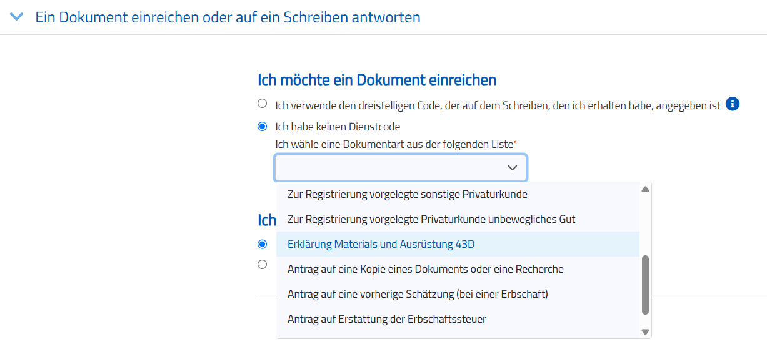
Task: Select 'Antrag auf eine vorherige Schätzung' option
Action: click(418, 294)
